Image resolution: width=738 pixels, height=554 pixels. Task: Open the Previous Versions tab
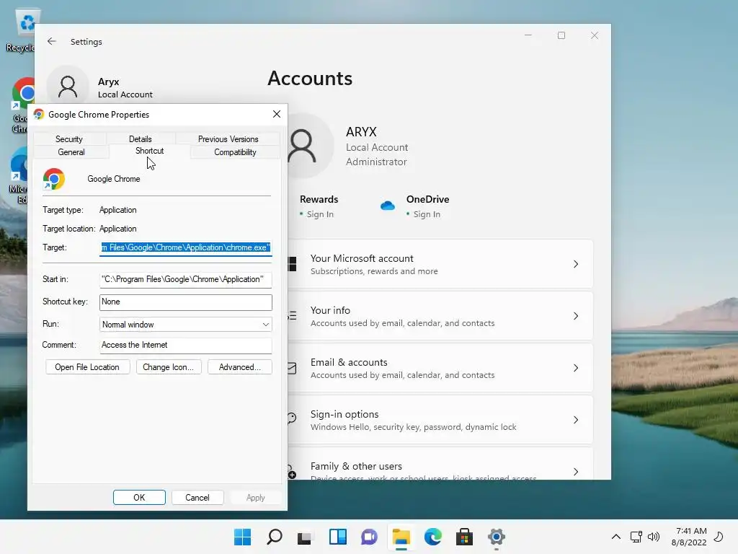[228, 139]
